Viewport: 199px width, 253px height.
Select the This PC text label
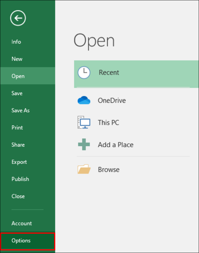coord(108,123)
